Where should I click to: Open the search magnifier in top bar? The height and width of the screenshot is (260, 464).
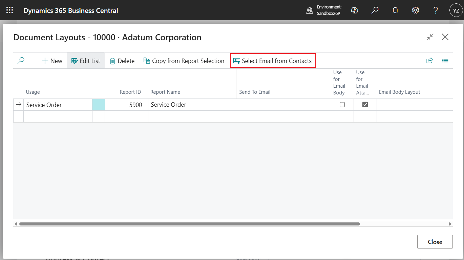point(375,10)
